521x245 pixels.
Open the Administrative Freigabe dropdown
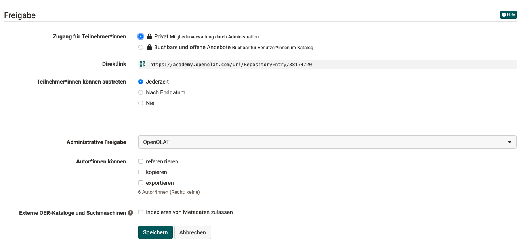pyautogui.click(x=326, y=142)
